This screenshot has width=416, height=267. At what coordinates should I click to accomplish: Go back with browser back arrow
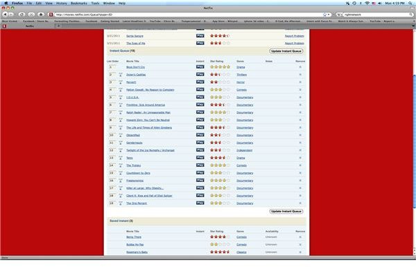point(5,15)
